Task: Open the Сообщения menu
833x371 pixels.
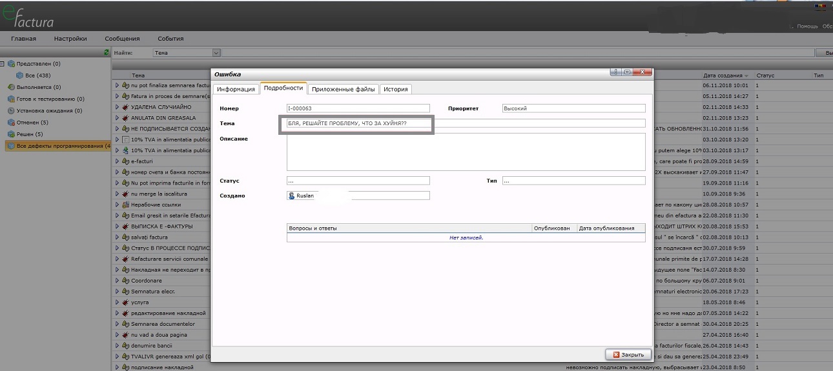Action: tap(123, 39)
